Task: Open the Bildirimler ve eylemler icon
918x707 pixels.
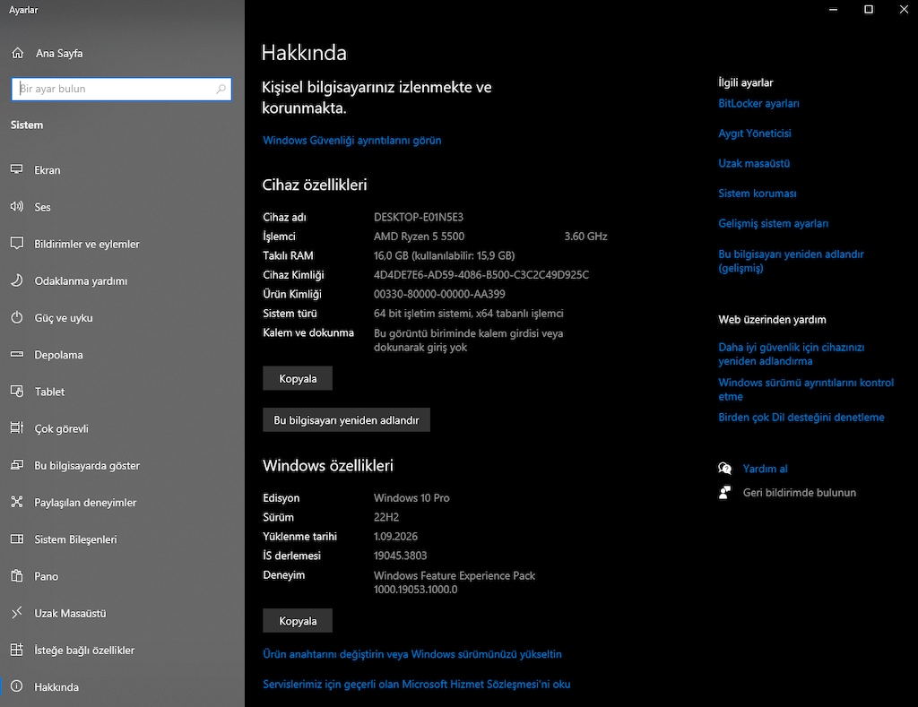Action: [x=17, y=244]
